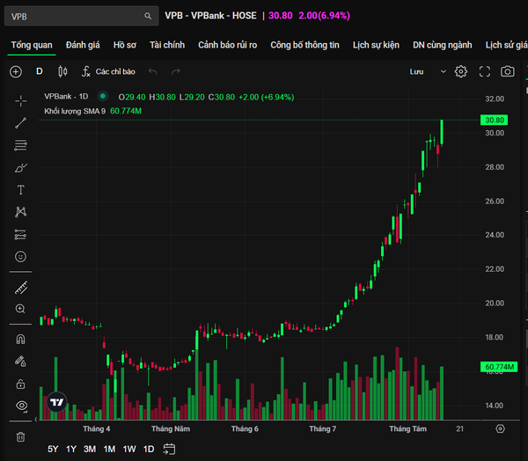
Task: Delete drawings with trash icon
Action: [20, 436]
